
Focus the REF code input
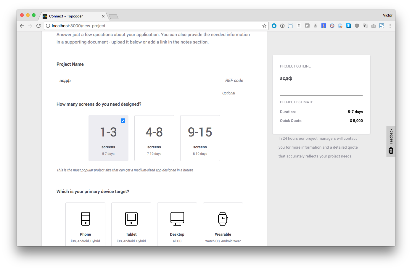pyautogui.click(x=237, y=81)
